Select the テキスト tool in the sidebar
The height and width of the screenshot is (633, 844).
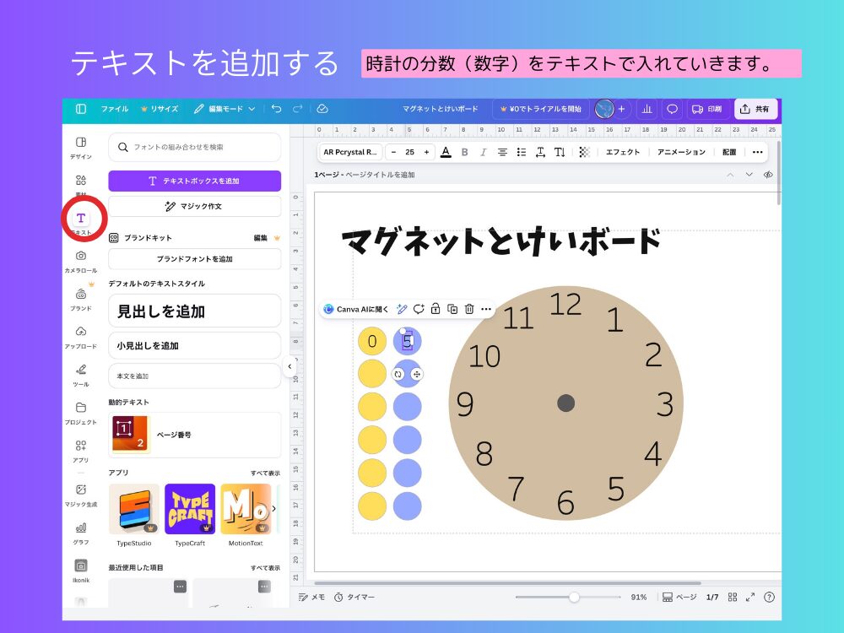[80, 218]
